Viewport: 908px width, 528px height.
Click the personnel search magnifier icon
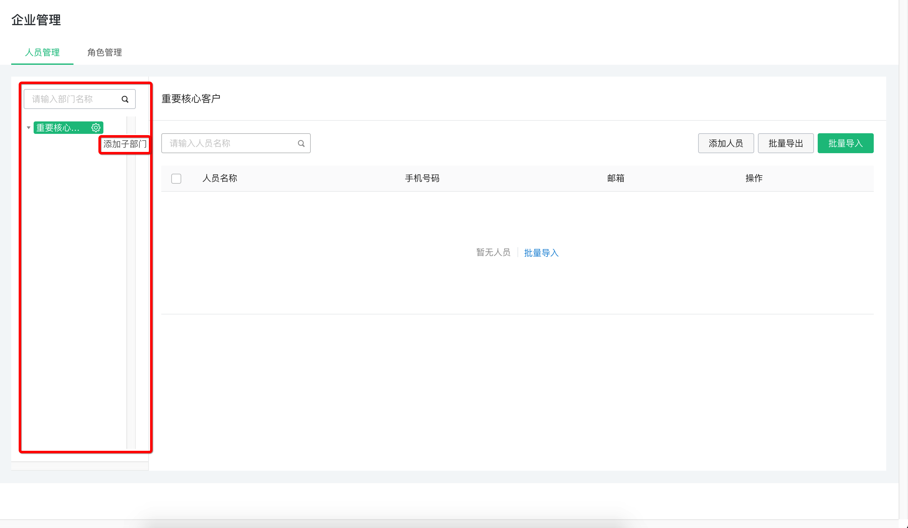pos(301,144)
